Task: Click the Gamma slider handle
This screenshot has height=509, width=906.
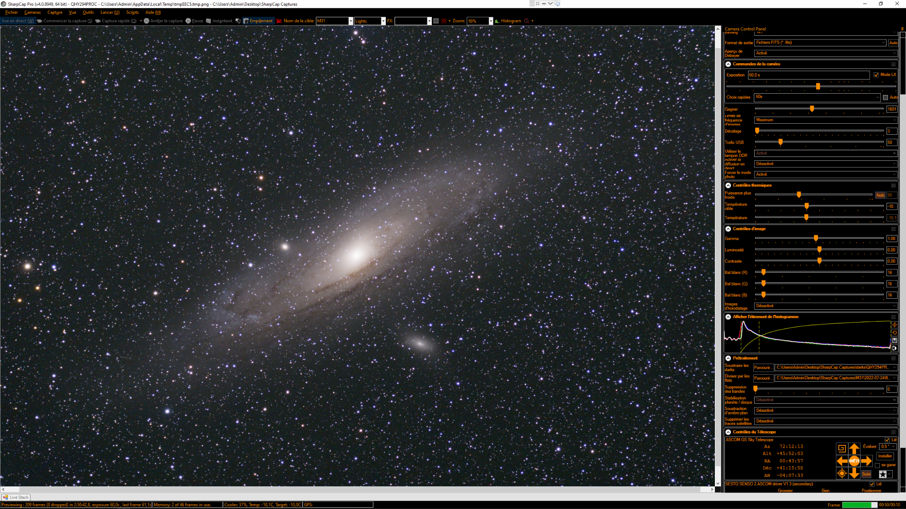Action: tap(816, 238)
